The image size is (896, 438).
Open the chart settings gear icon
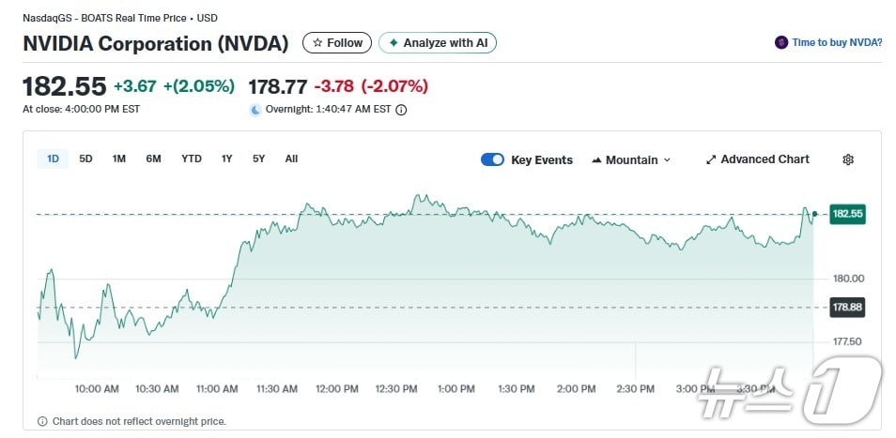pos(848,159)
